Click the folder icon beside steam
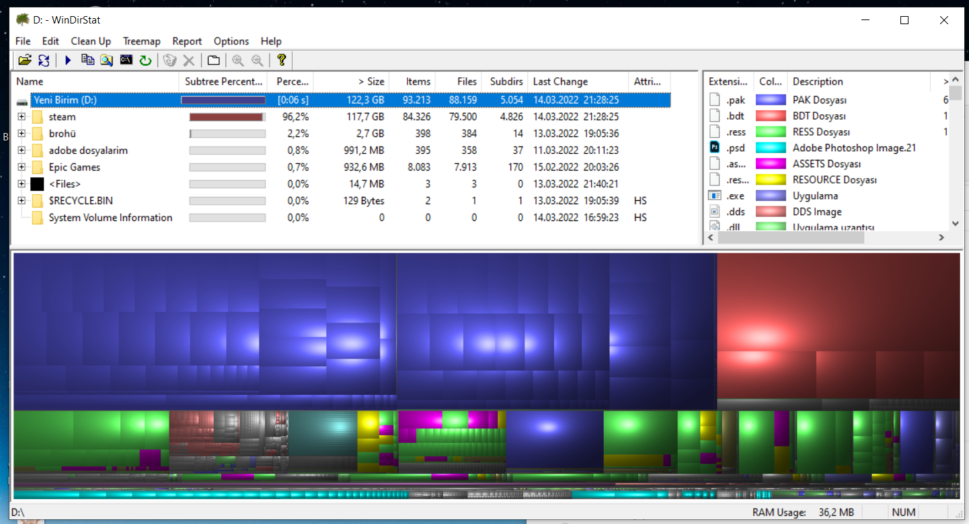This screenshot has height=524, width=969. click(x=37, y=117)
